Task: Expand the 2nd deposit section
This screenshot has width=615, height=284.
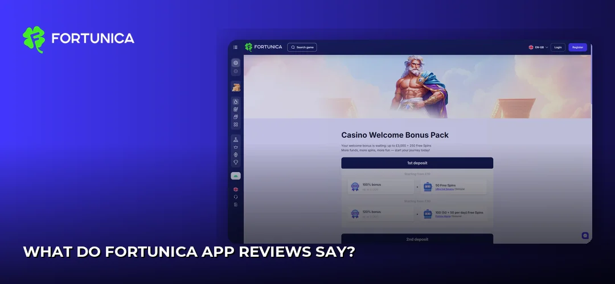Action: click(417, 239)
